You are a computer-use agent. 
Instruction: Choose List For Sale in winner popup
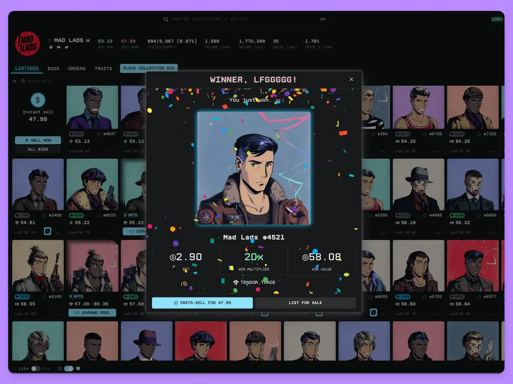click(x=305, y=303)
